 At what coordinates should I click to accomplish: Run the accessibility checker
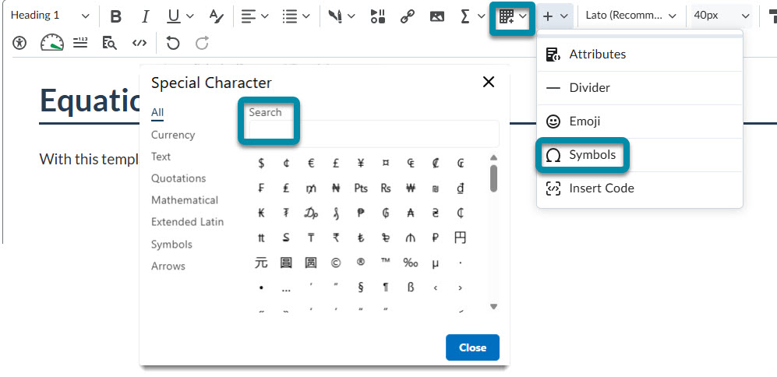click(19, 43)
